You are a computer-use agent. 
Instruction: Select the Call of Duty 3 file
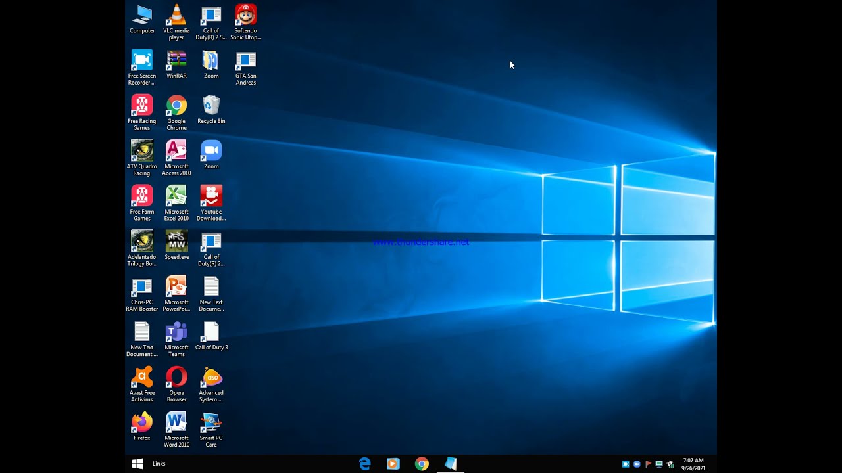tap(211, 336)
